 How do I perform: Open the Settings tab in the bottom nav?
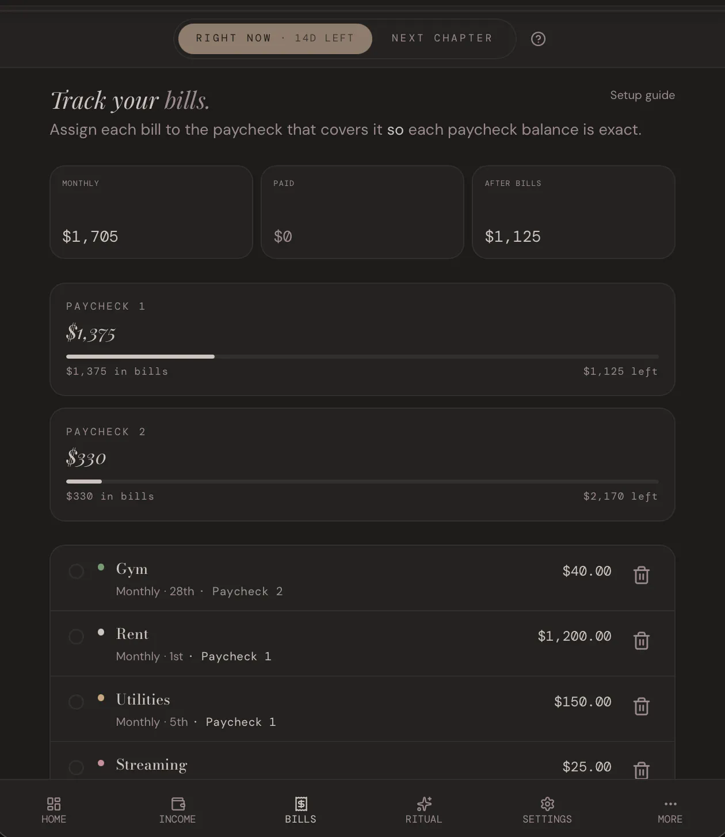pyautogui.click(x=547, y=810)
